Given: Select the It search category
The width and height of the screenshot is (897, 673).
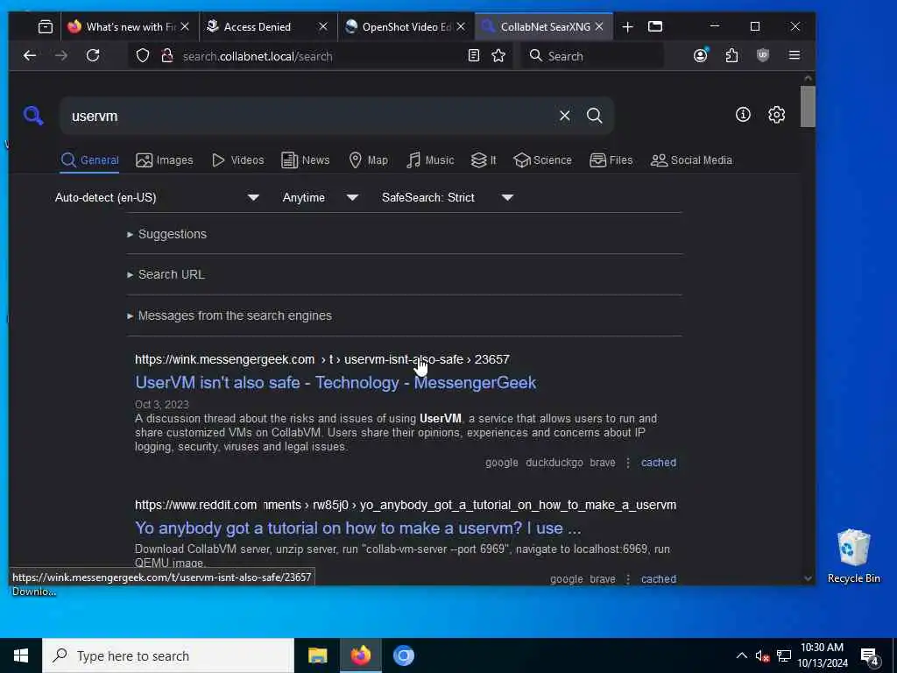Looking at the screenshot, I should pos(484,160).
